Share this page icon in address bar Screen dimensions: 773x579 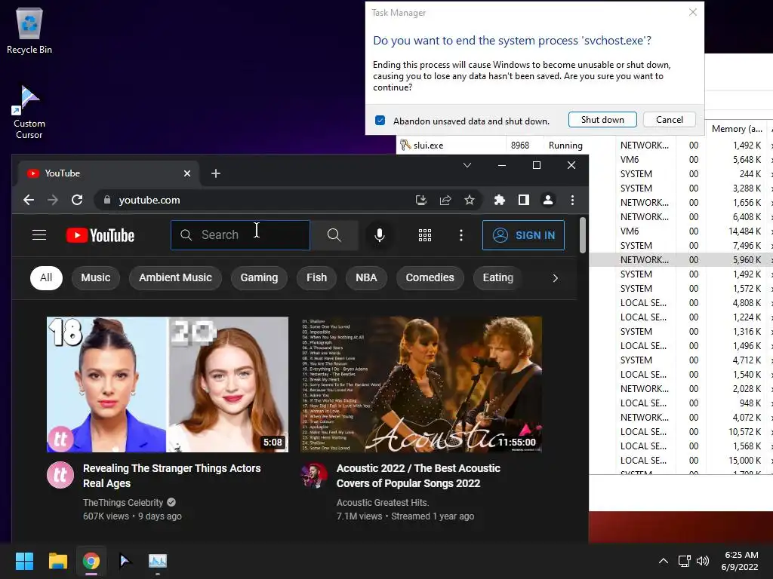point(445,200)
